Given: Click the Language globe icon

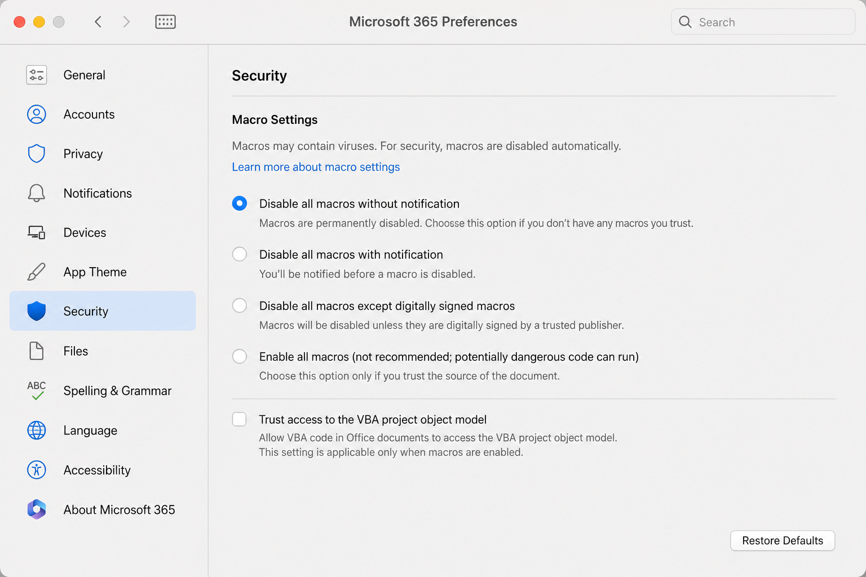Looking at the screenshot, I should (x=37, y=430).
